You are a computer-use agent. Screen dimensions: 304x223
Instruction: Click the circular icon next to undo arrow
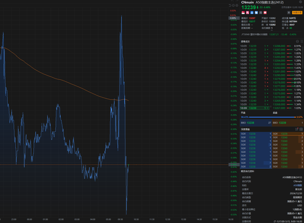[x=233, y=6]
